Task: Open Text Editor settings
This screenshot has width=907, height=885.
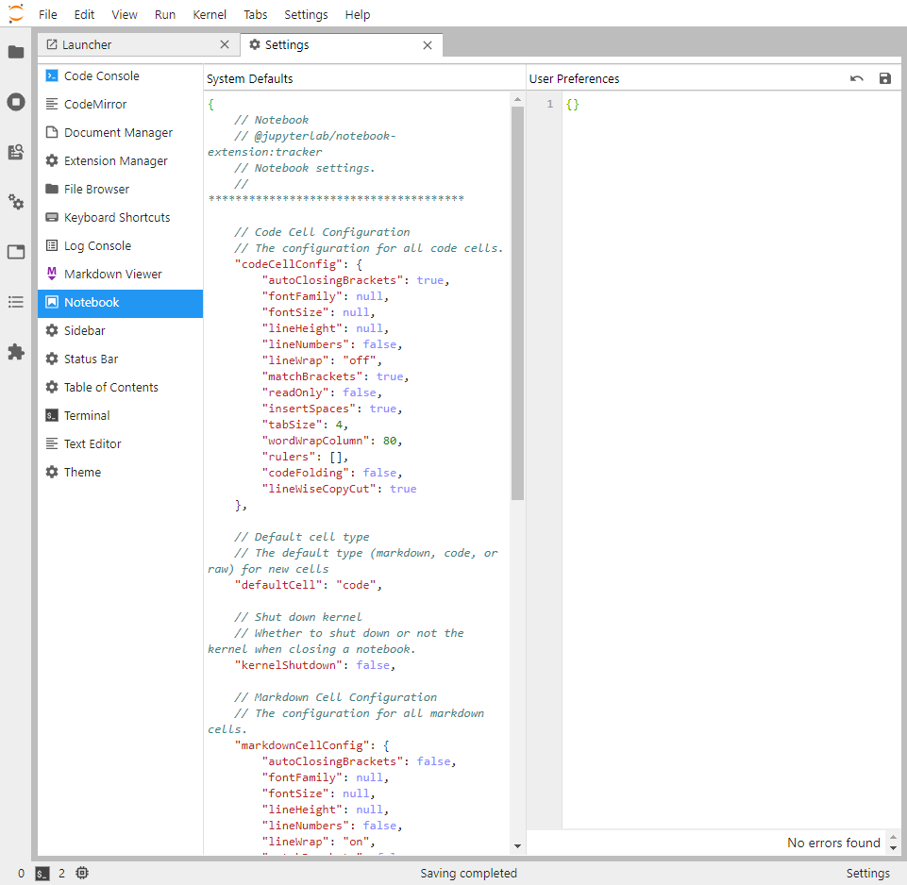Action: (x=120, y=444)
